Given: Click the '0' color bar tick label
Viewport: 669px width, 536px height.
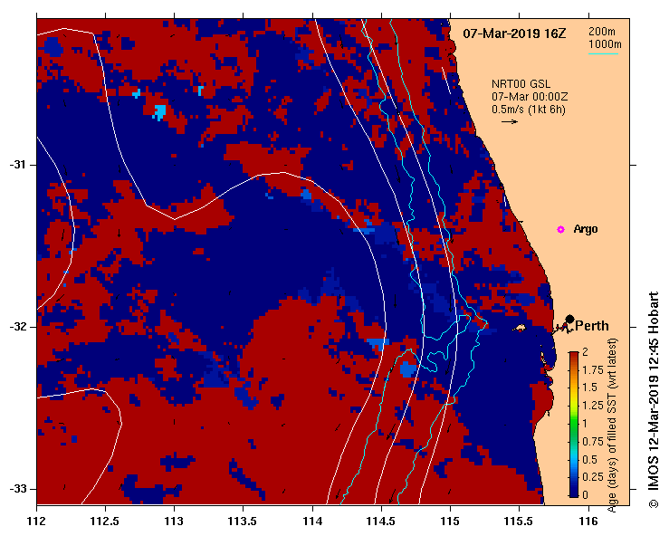Looking at the screenshot, I should point(586,494).
